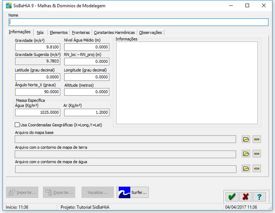The image size is (275, 213).
Task: Edit the Altitude (metros) field
Action: point(87,92)
